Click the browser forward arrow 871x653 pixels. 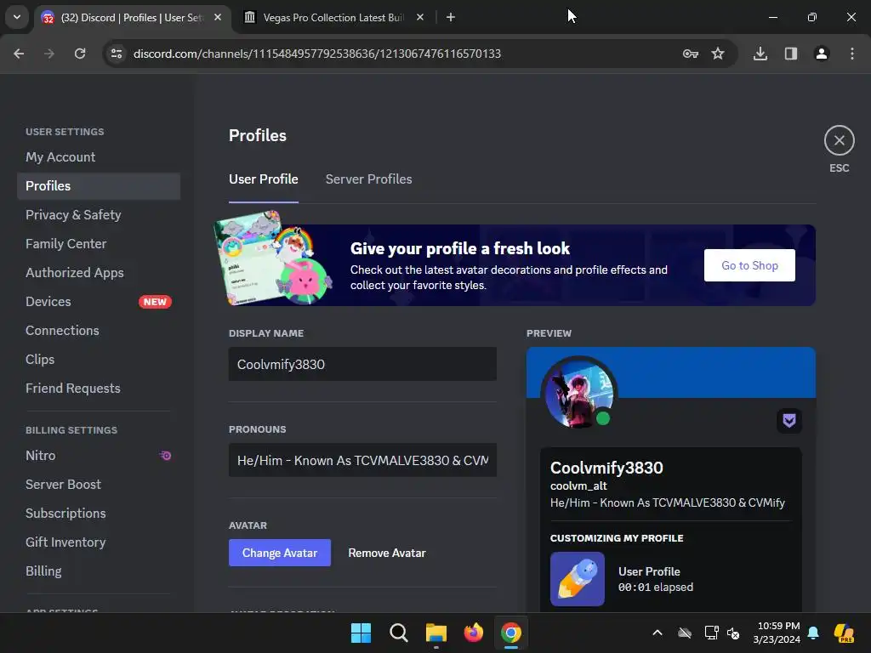pyautogui.click(x=49, y=54)
